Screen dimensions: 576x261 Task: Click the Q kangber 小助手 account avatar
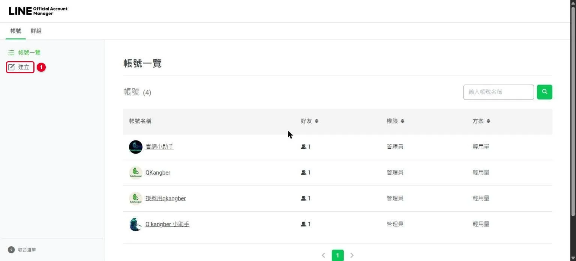click(x=136, y=224)
